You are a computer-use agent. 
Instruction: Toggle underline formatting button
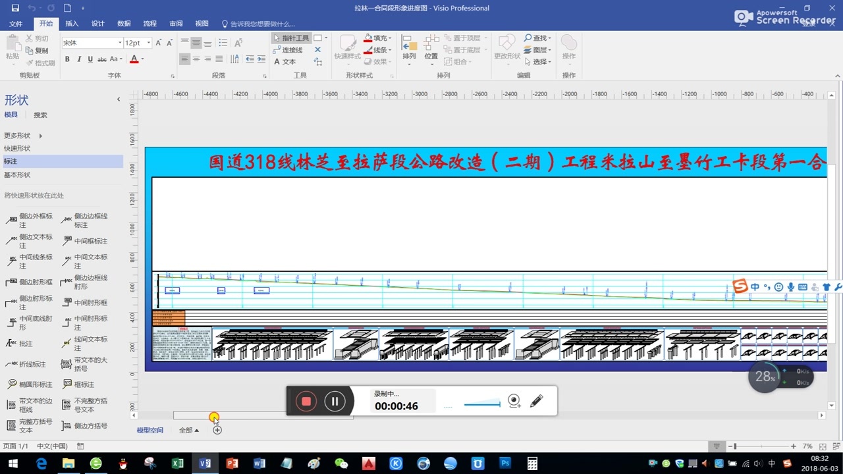pos(90,59)
